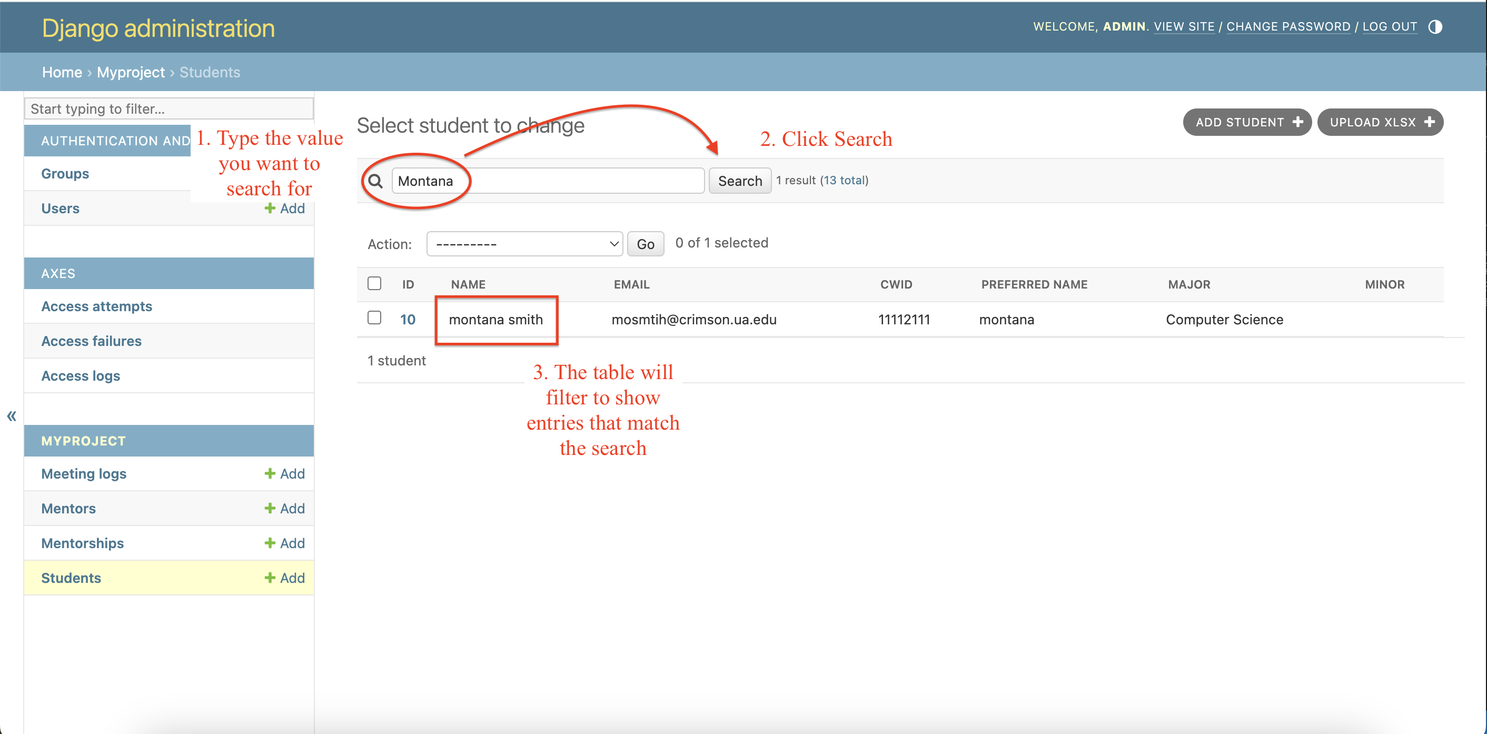Click the plus icon on ADD STUDENT
The image size is (1487, 734).
click(1298, 122)
